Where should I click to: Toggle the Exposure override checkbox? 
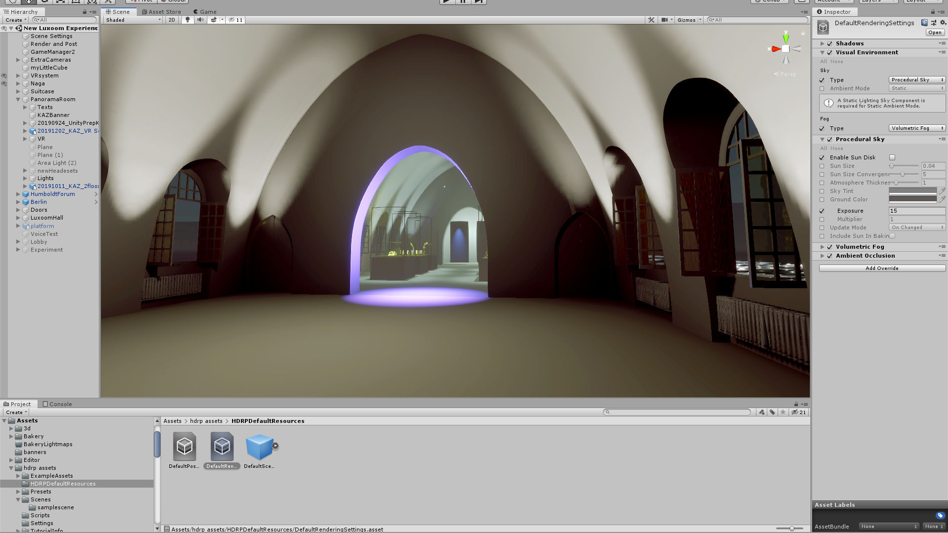822,211
